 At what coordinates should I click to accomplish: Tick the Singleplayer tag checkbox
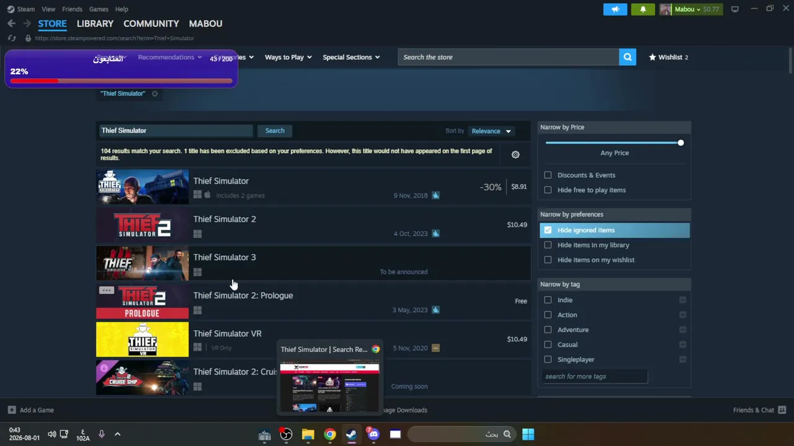[x=548, y=359]
